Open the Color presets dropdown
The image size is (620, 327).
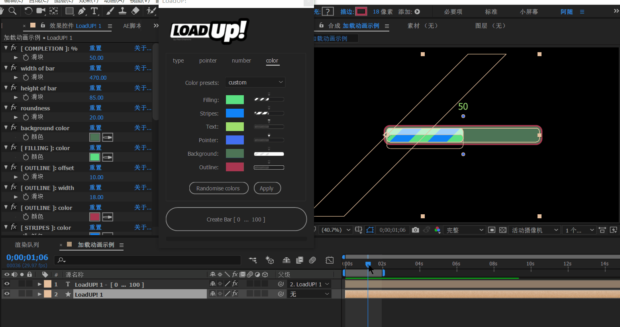(x=255, y=82)
